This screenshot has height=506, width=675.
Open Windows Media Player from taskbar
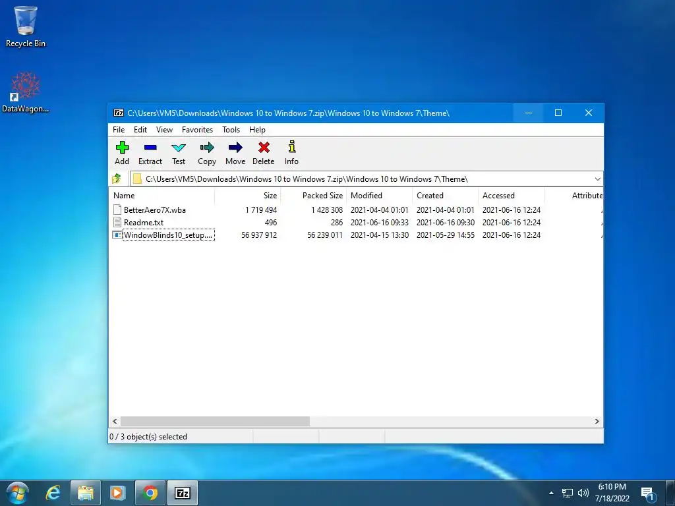click(117, 493)
